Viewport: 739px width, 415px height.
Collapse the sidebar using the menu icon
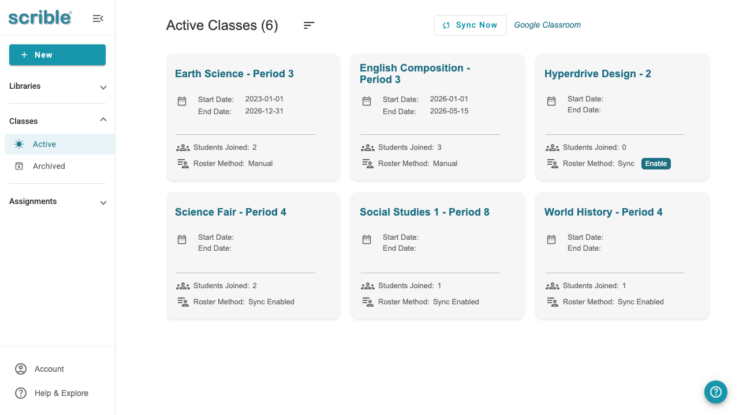click(x=98, y=18)
